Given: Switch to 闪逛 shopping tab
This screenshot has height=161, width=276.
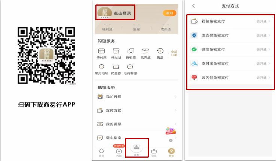Looking at the screenshot, I should click(119, 152).
